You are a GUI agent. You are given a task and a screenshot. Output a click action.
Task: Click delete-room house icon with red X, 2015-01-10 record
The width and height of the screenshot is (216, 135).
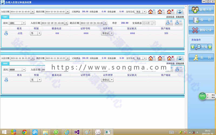coord(170,58)
